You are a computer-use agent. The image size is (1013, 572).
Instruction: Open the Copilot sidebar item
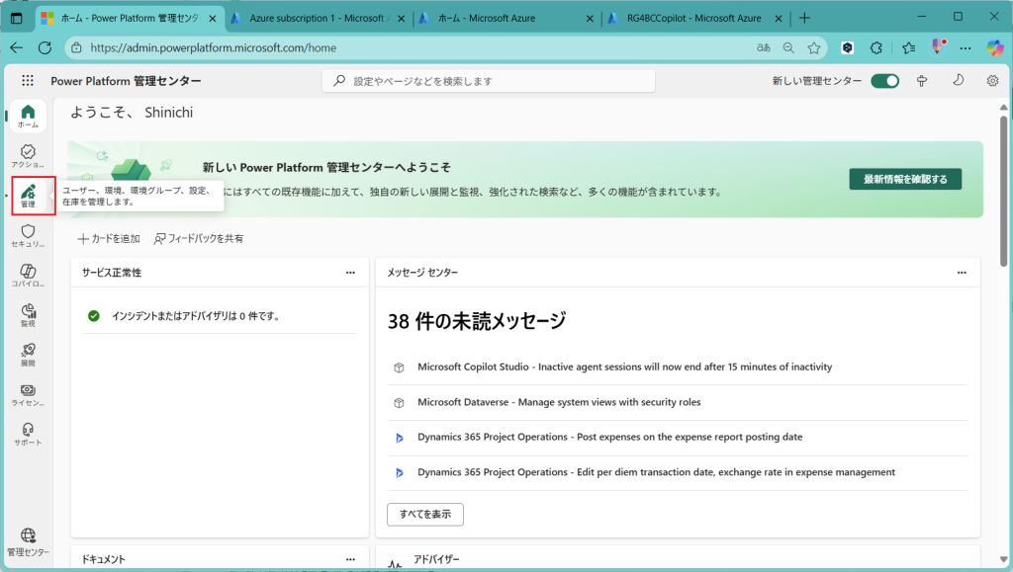28,276
